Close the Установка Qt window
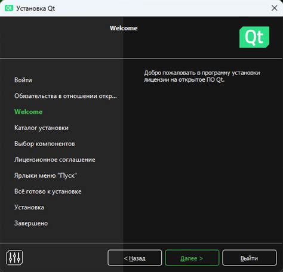This screenshot has width=283, height=272. (x=275, y=8)
